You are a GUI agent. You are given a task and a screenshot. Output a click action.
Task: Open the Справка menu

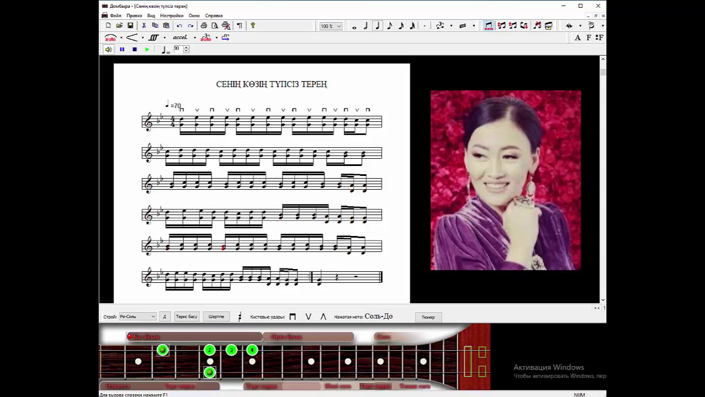pyautogui.click(x=214, y=15)
